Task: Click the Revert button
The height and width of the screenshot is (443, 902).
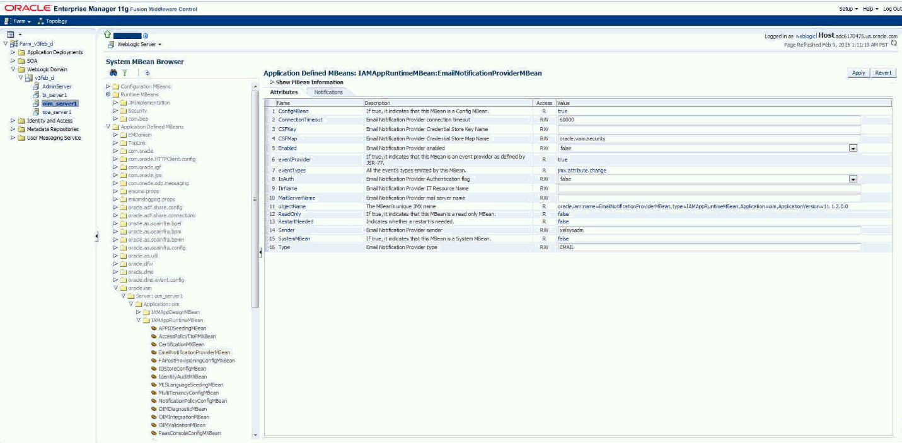Action: [x=883, y=73]
